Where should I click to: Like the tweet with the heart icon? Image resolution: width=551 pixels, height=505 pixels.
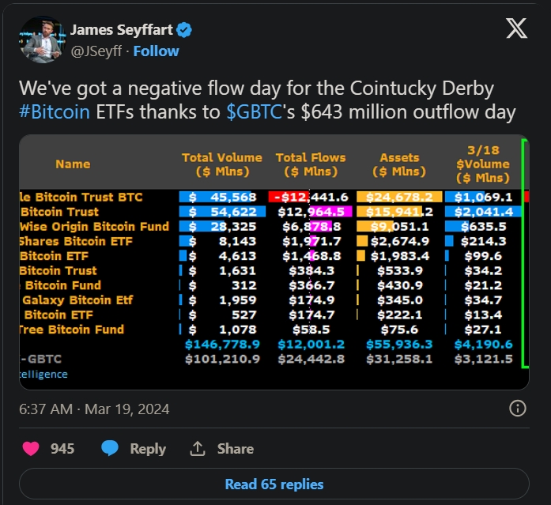(x=31, y=448)
